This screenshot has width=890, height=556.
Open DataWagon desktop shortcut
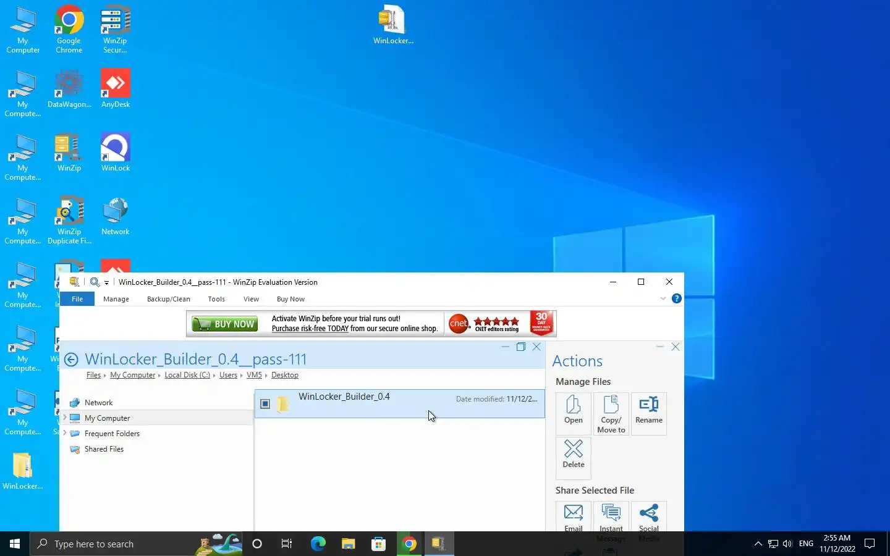pyautogui.click(x=69, y=89)
